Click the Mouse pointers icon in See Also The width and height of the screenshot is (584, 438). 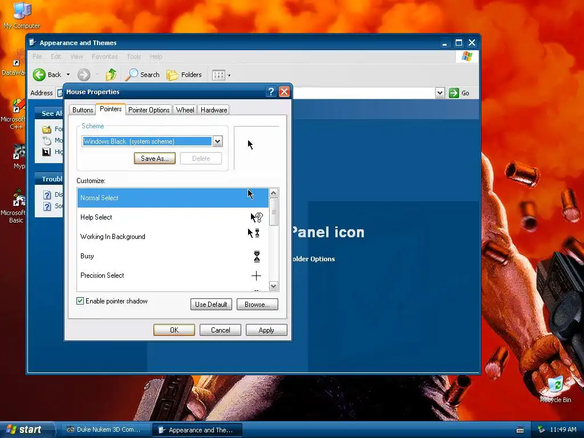pyautogui.click(x=47, y=140)
